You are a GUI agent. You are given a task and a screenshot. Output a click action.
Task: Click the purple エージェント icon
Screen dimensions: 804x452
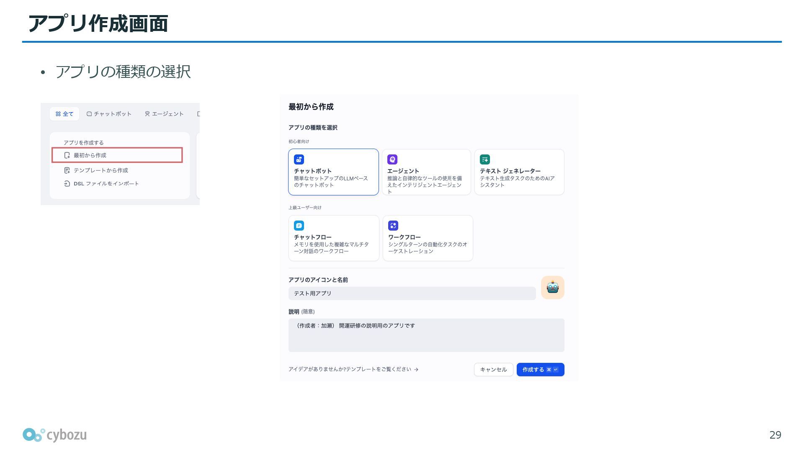[392, 159]
